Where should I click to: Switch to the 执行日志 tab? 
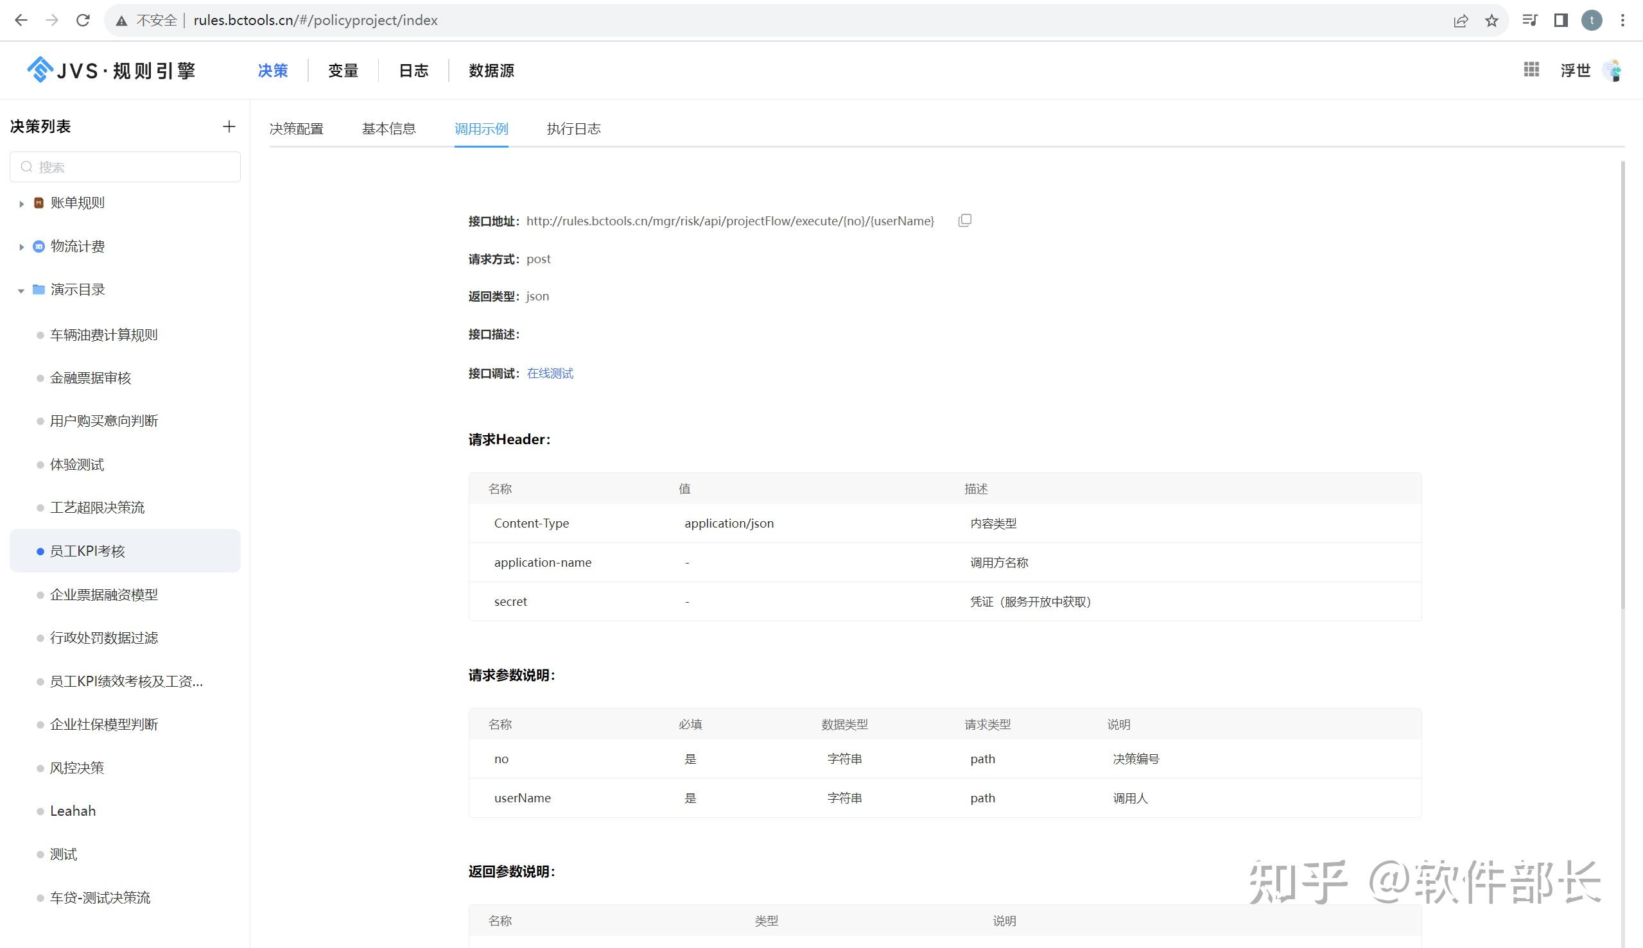coord(573,128)
